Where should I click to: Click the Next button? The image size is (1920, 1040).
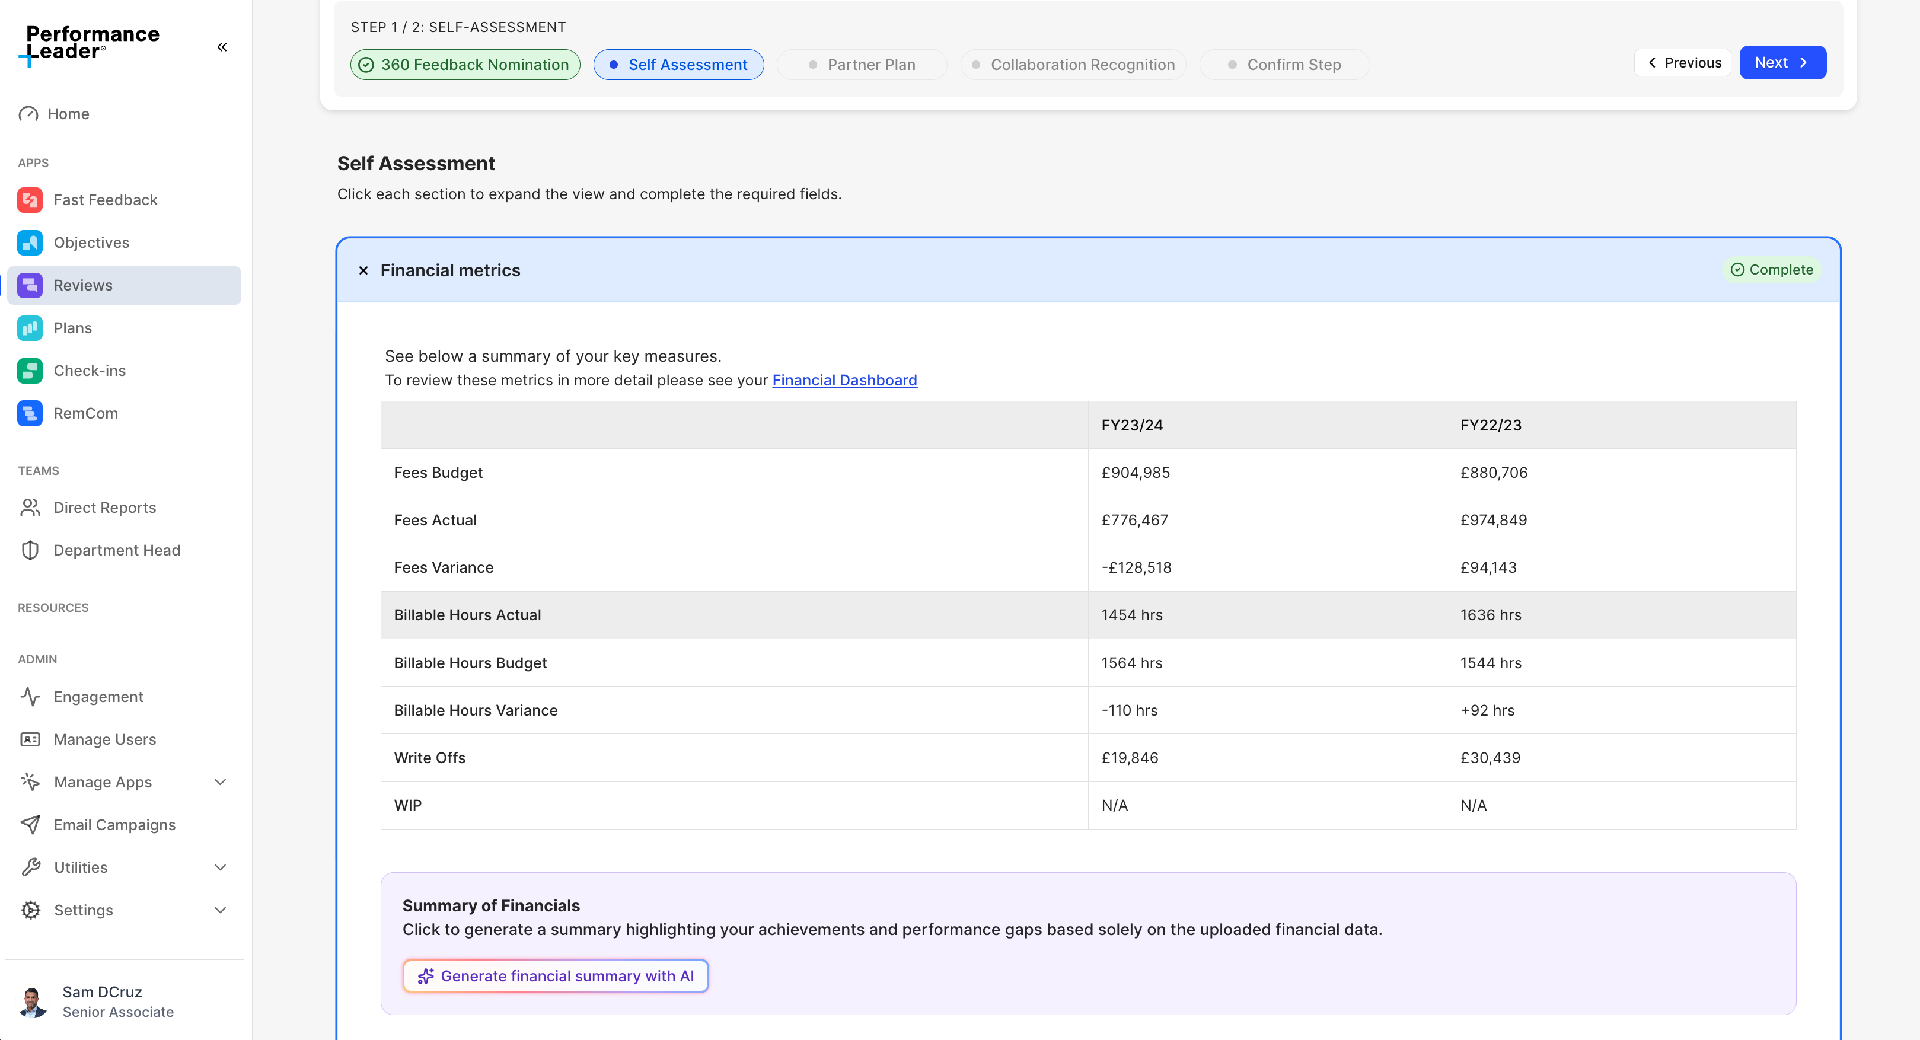pyautogui.click(x=1781, y=63)
